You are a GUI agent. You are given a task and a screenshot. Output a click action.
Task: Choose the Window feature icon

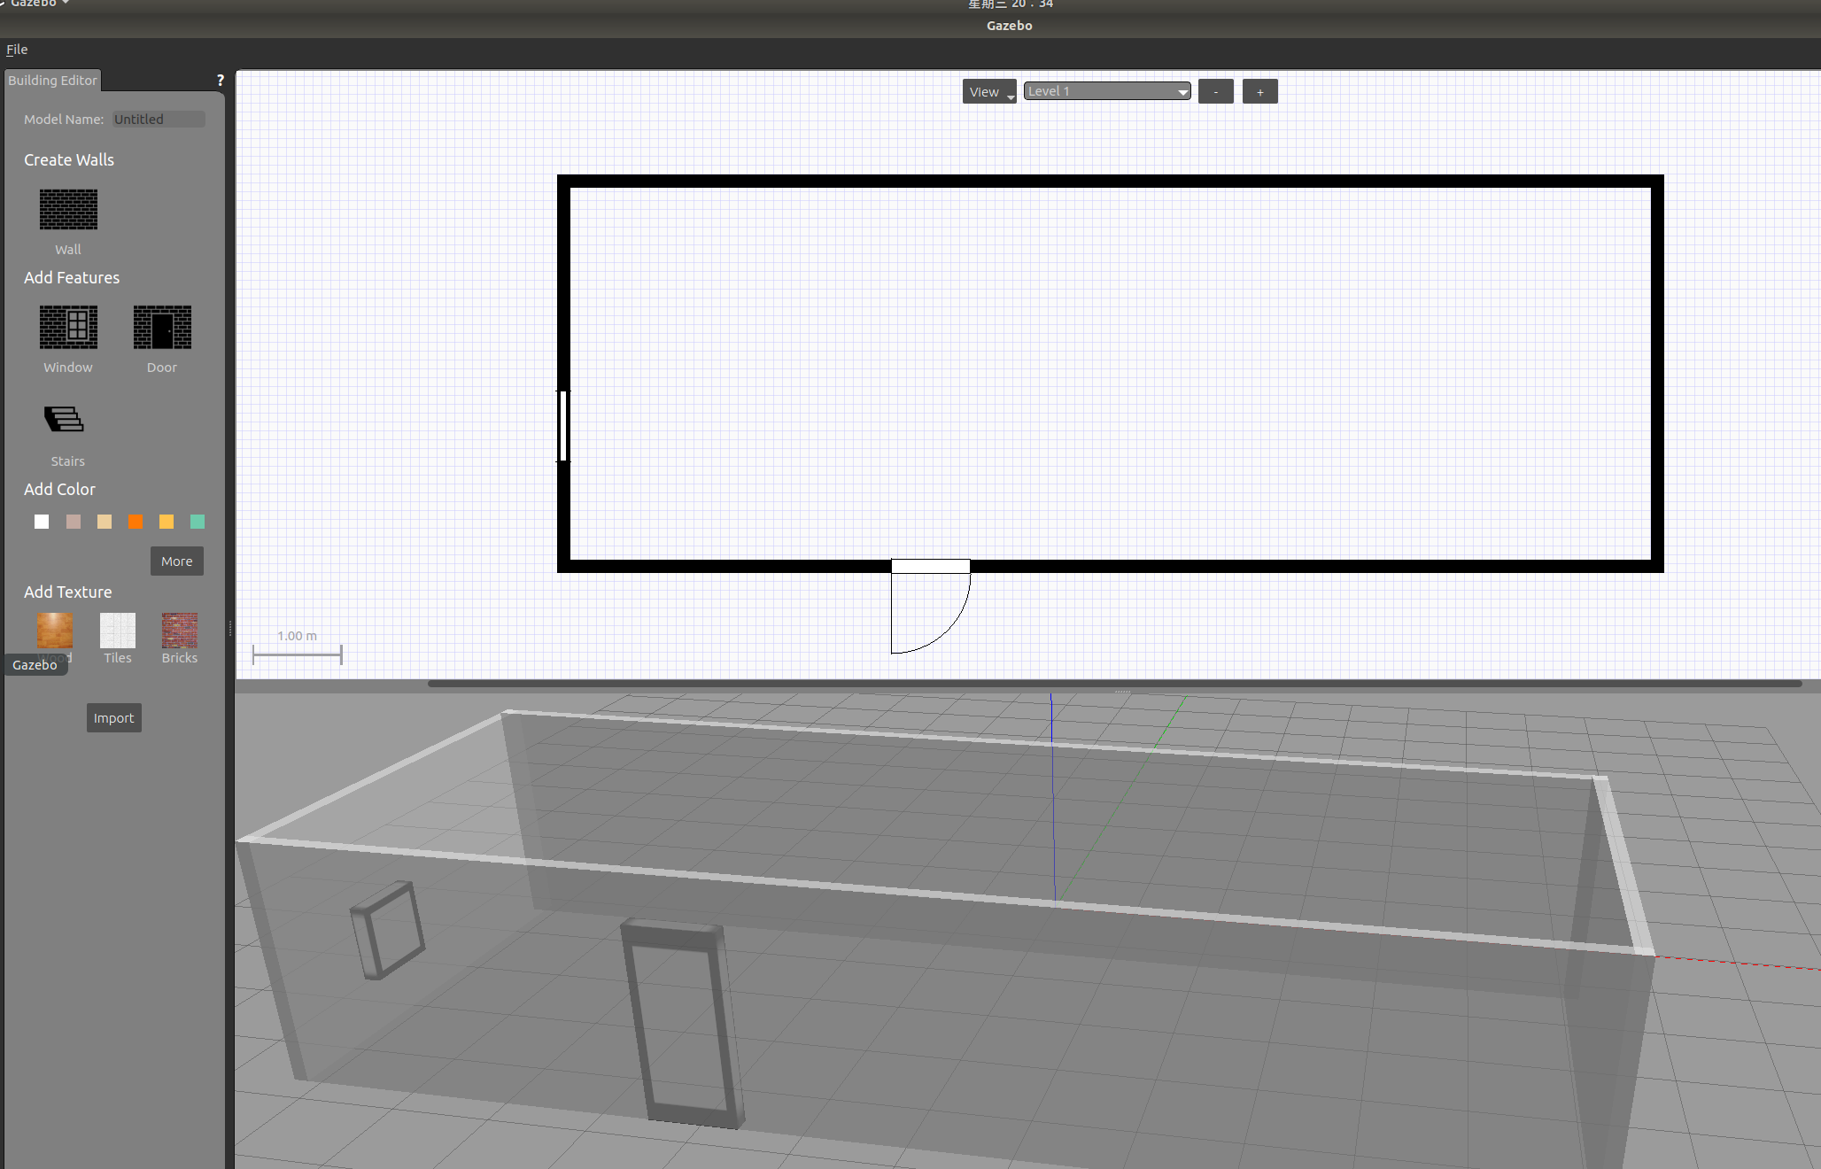point(68,328)
